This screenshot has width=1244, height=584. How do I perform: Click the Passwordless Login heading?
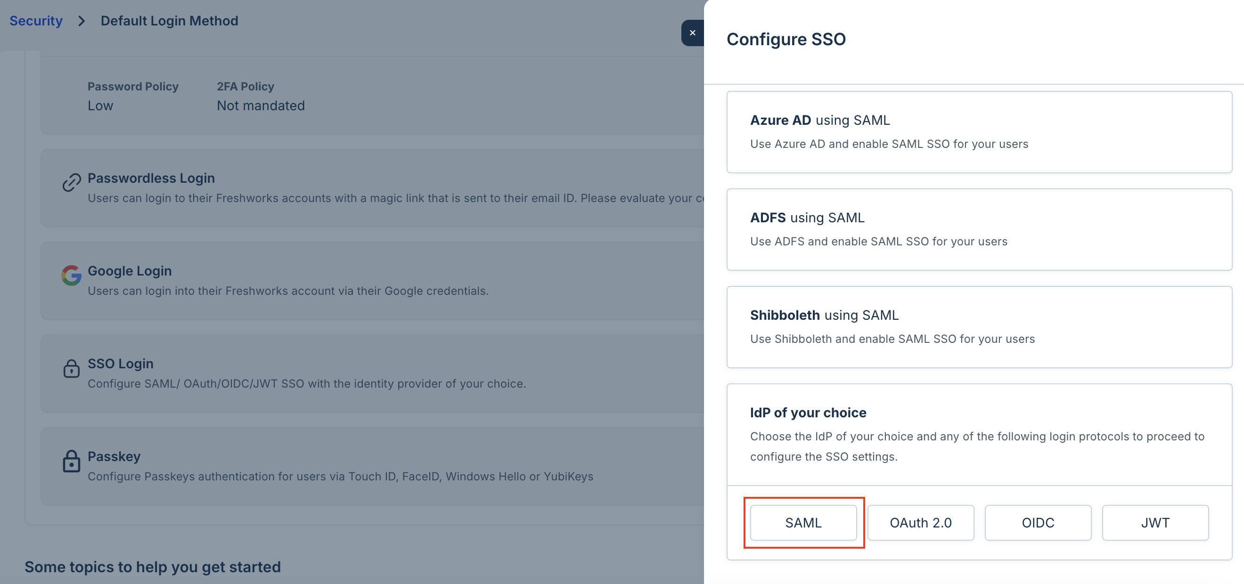(151, 178)
